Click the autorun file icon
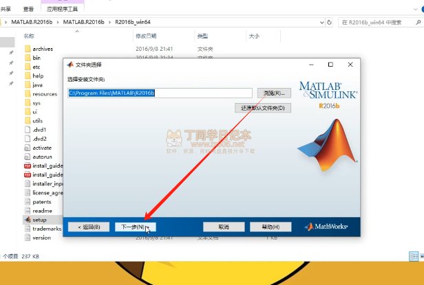Screen dimensions: 424x285 (x=28, y=157)
